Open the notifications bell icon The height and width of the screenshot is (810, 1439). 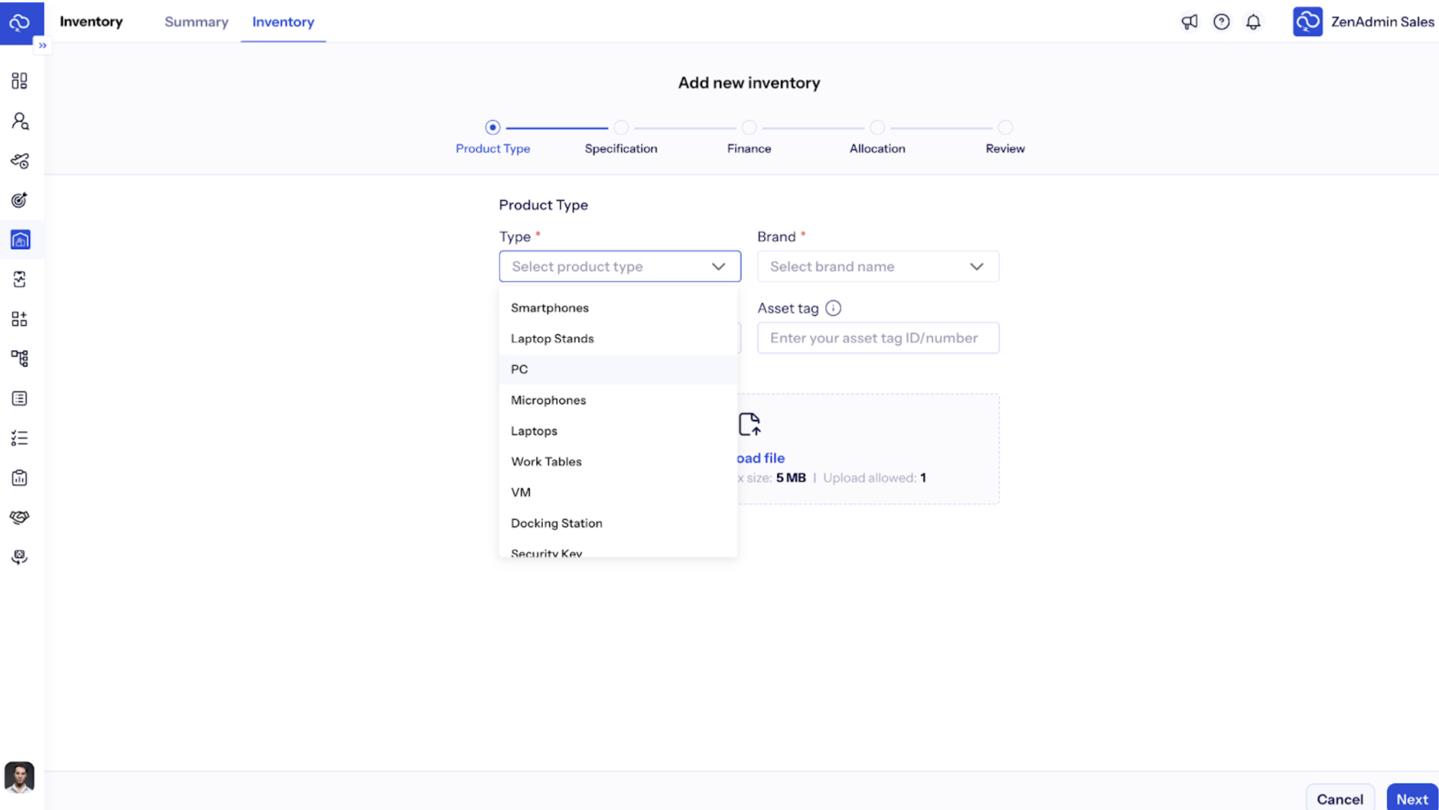click(1253, 22)
